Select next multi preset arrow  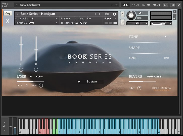pyautogui.click(x=116, y=5)
